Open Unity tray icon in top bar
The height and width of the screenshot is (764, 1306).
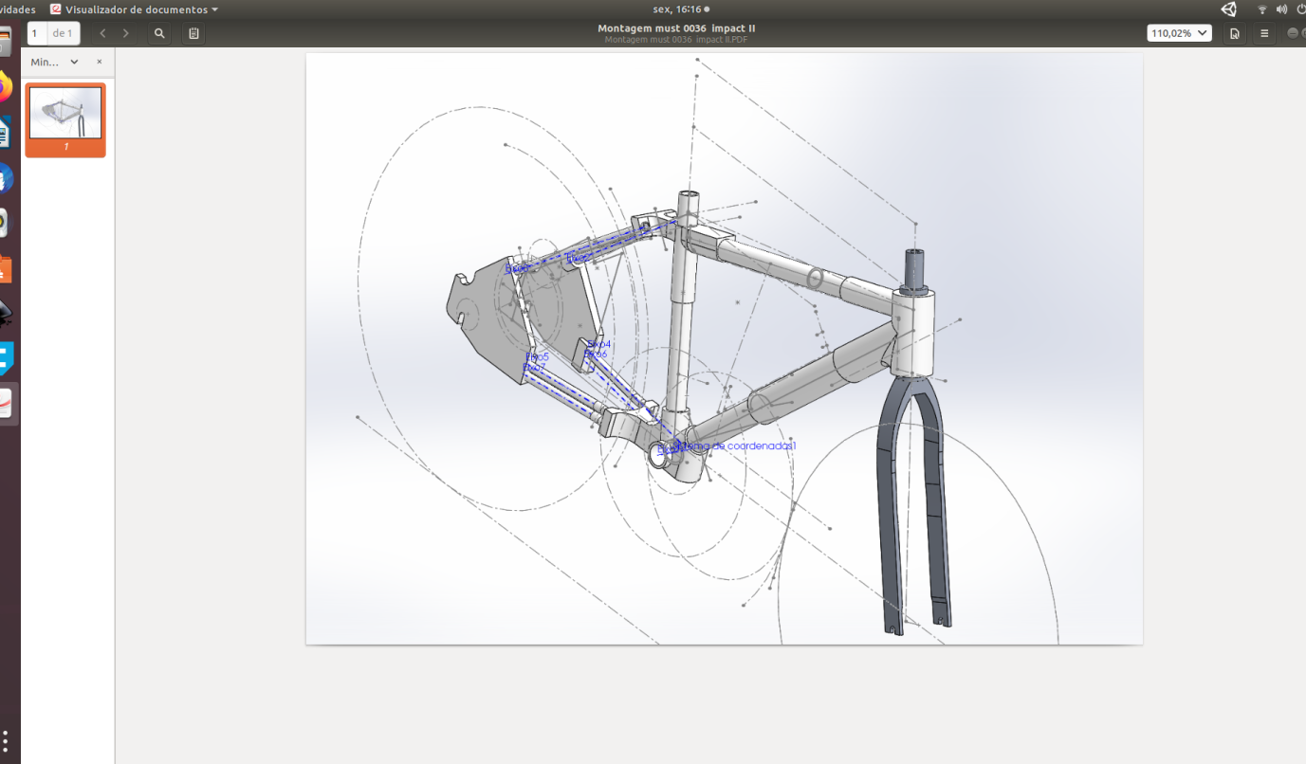pyautogui.click(x=1229, y=9)
